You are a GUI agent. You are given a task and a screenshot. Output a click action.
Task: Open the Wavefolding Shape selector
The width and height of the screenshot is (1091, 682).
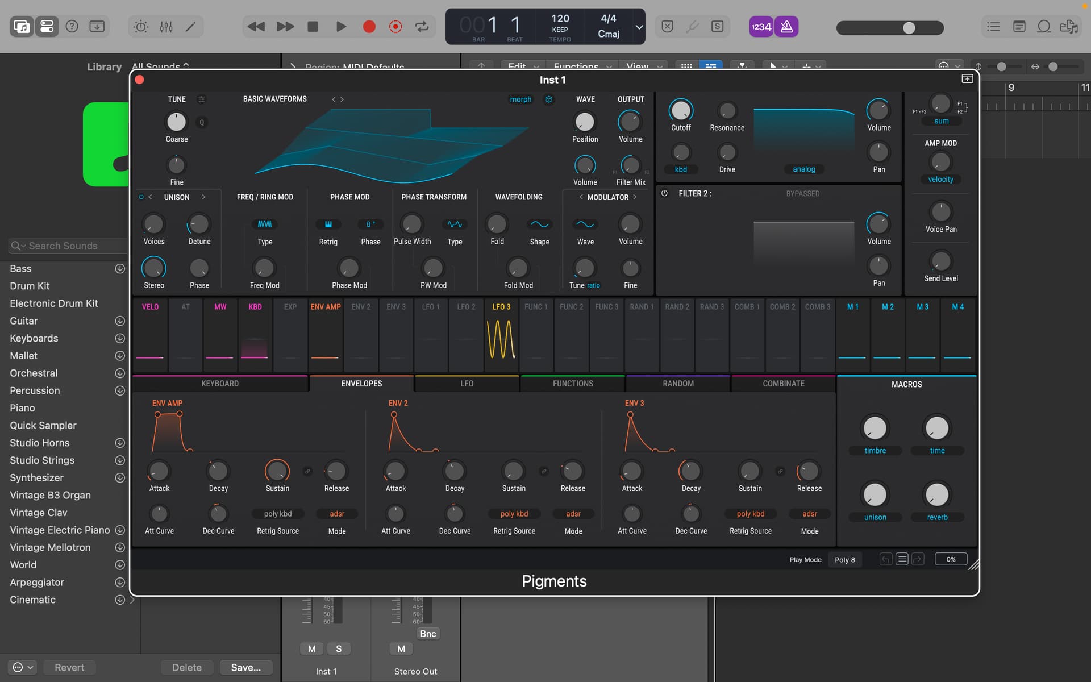click(x=539, y=224)
